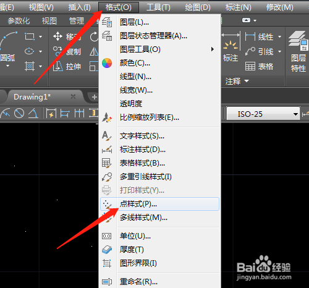Choose 厚度(T) menu item
Viewport: 309px width, 288px height.
(159, 250)
